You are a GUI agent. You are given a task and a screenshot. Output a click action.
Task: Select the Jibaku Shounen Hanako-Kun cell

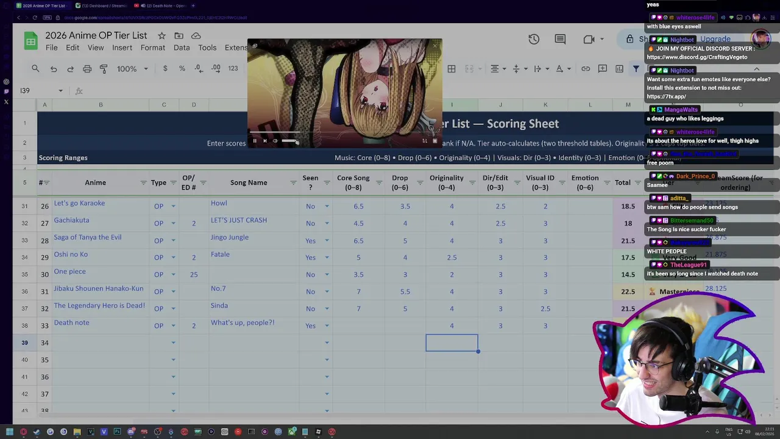tap(101, 291)
